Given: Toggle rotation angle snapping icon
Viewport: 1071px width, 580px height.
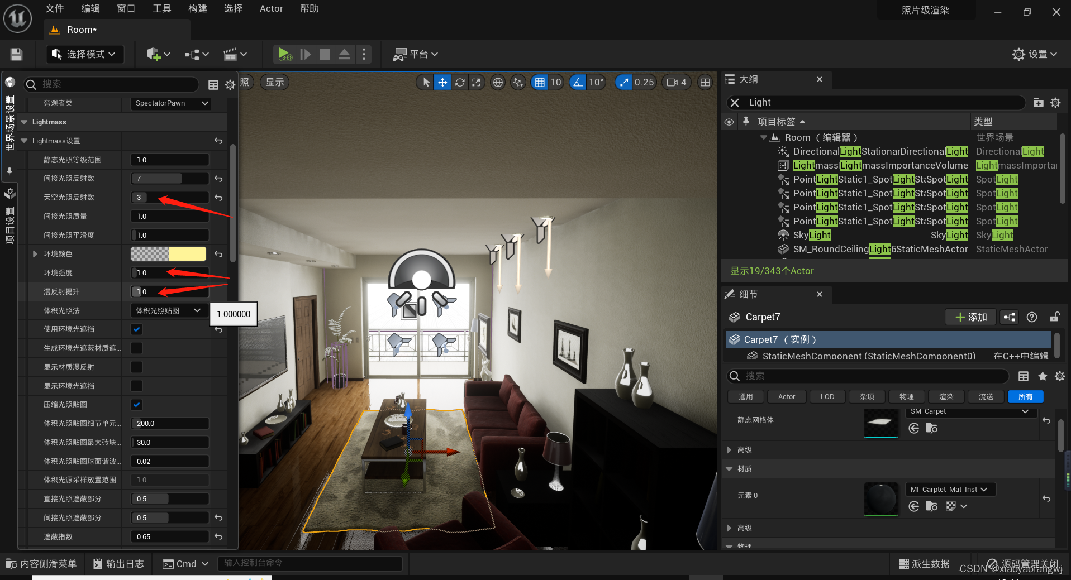Looking at the screenshot, I should 578,83.
